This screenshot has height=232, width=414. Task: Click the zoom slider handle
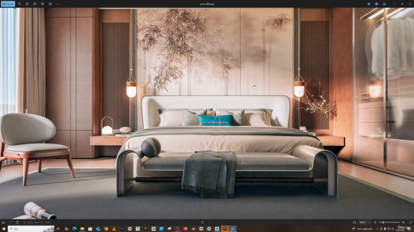coord(383,222)
